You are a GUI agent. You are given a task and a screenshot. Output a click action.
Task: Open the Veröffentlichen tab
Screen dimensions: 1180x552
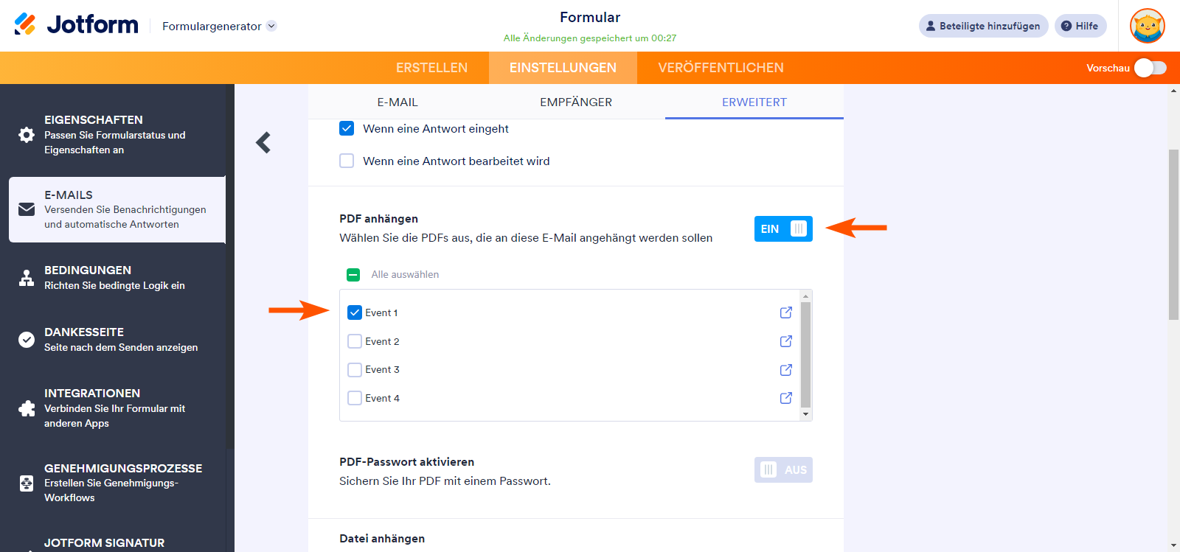coord(721,68)
